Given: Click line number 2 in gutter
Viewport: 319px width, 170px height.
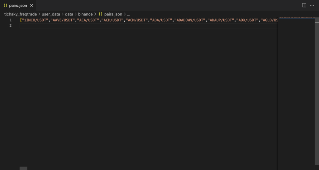Looking at the screenshot, I should [10, 25].
